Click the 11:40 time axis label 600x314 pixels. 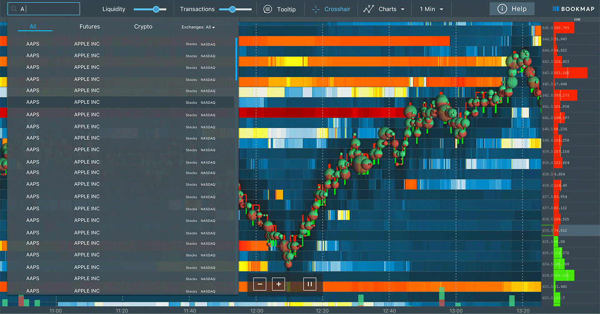[x=190, y=311]
